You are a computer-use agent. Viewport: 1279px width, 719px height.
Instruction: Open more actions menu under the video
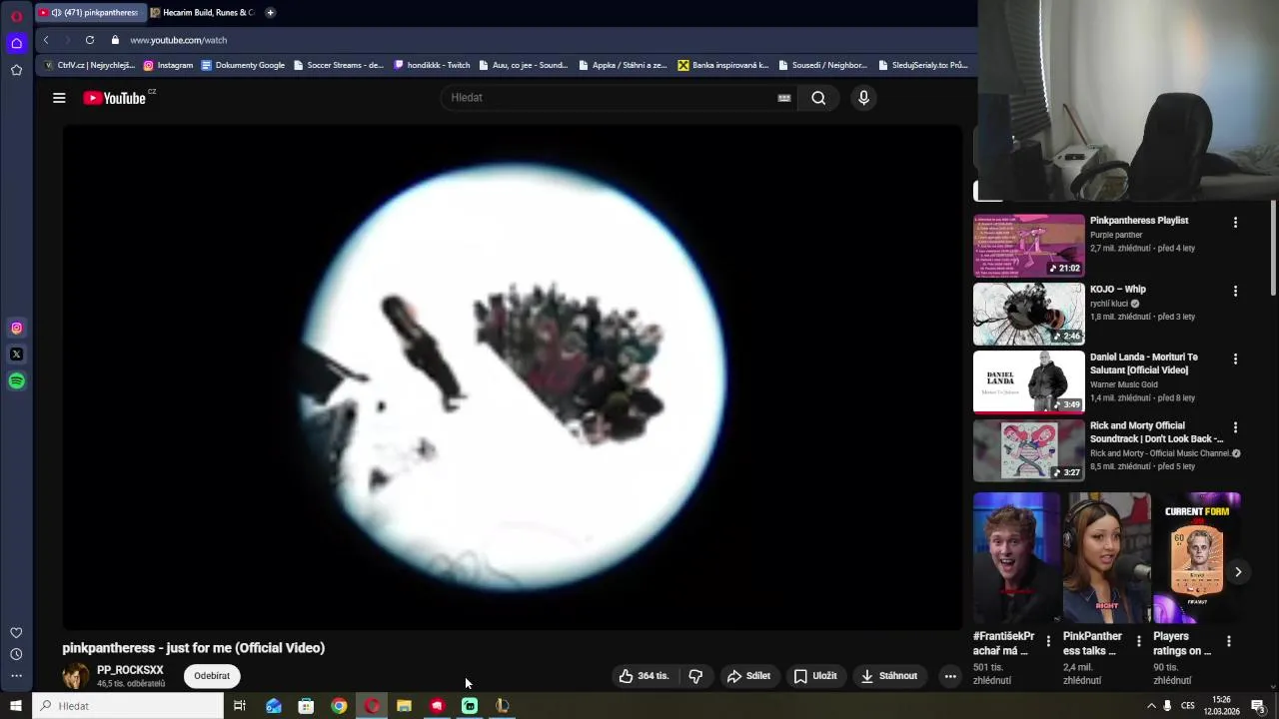950,676
